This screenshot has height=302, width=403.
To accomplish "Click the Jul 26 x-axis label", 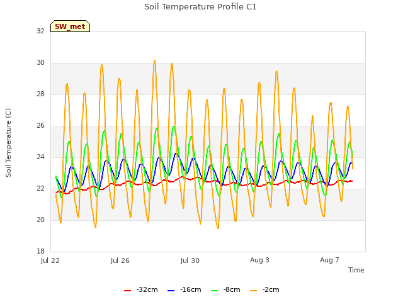I will (x=120, y=260).
